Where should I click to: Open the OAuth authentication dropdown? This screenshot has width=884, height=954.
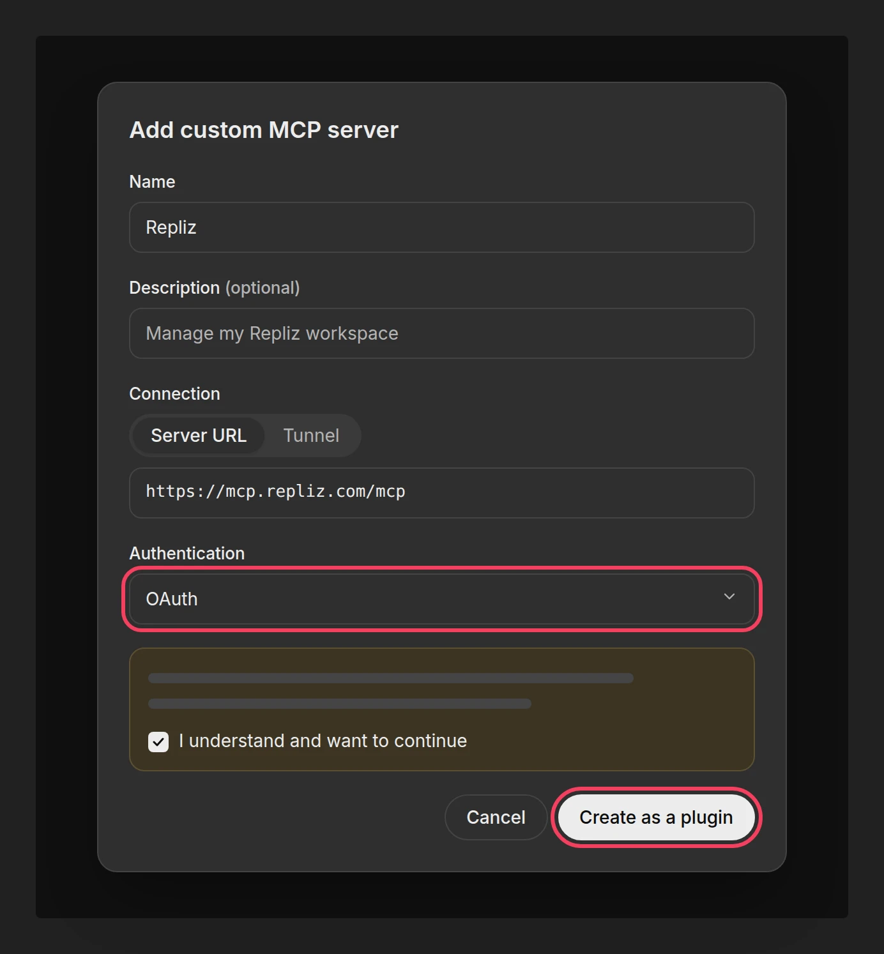click(x=441, y=599)
